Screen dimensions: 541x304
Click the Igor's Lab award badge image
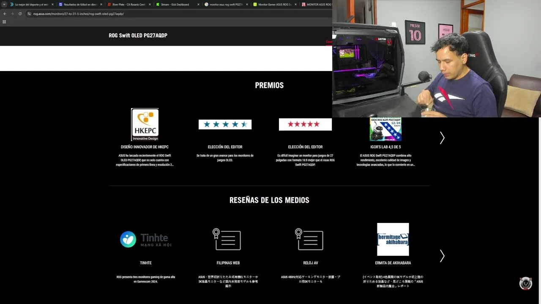tap(385, 129)
